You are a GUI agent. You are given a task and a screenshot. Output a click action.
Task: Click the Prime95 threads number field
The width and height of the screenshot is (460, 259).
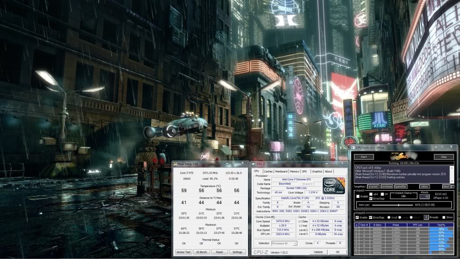click(x=426, y=217)
